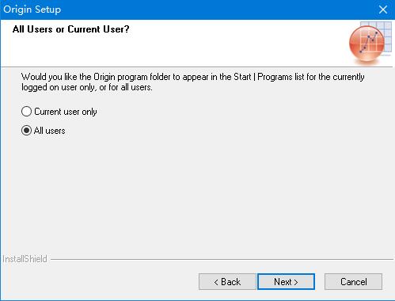395x301 pixels.
Task: Click the 'All Users or Current User?' heading
Action: [x=70, y=29]
